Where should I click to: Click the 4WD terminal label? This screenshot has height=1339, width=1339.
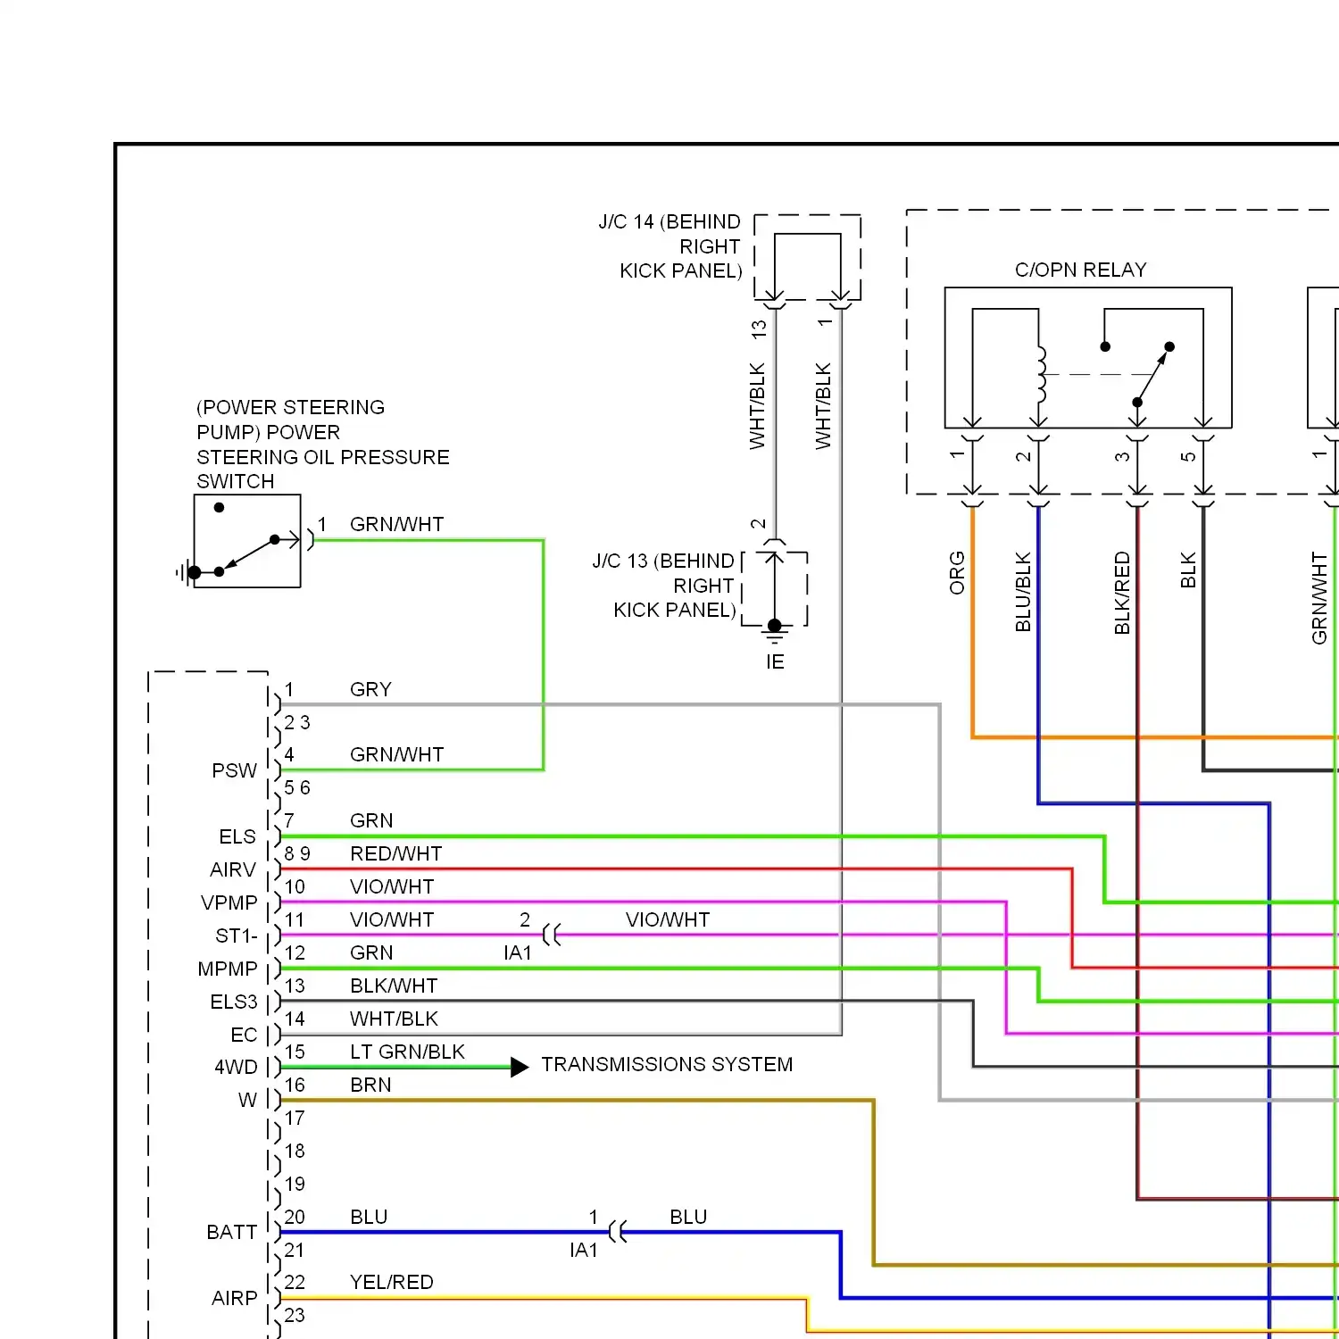click(x=236, y=1067)
